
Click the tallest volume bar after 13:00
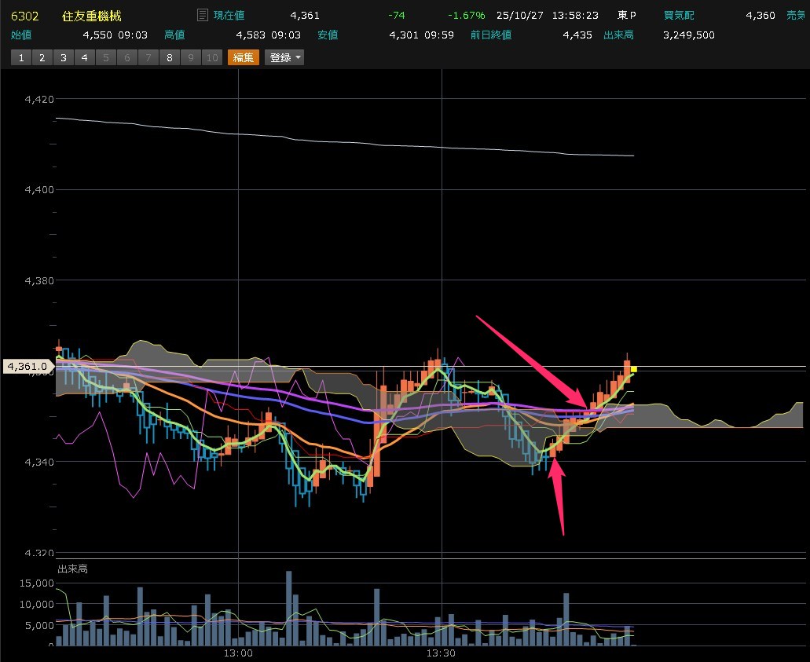[x=289, y=607]
